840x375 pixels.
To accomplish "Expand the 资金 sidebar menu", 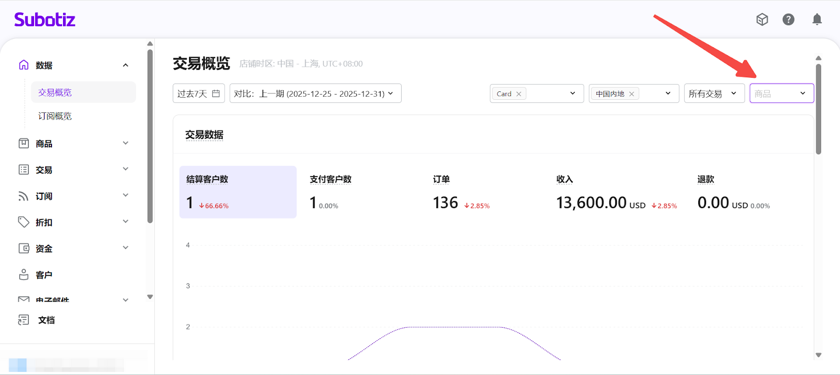I will pos(125,248).
